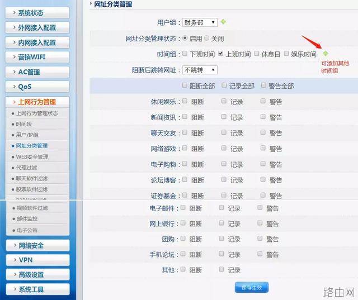358x300 pixels.
Task: Check 警告 for 论坛博客 category
Action: coord(263,179)
